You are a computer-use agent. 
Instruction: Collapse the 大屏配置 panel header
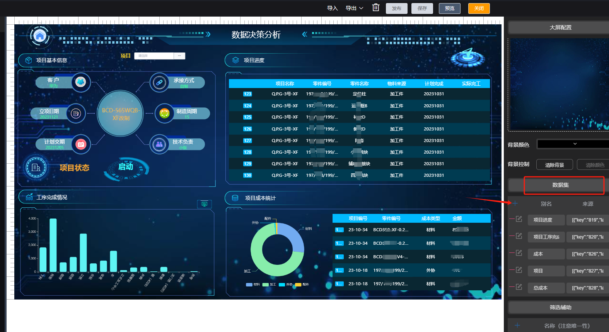[x=560, y=27]
